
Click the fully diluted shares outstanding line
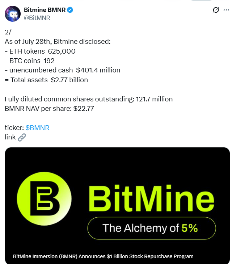tap(89, 99)
